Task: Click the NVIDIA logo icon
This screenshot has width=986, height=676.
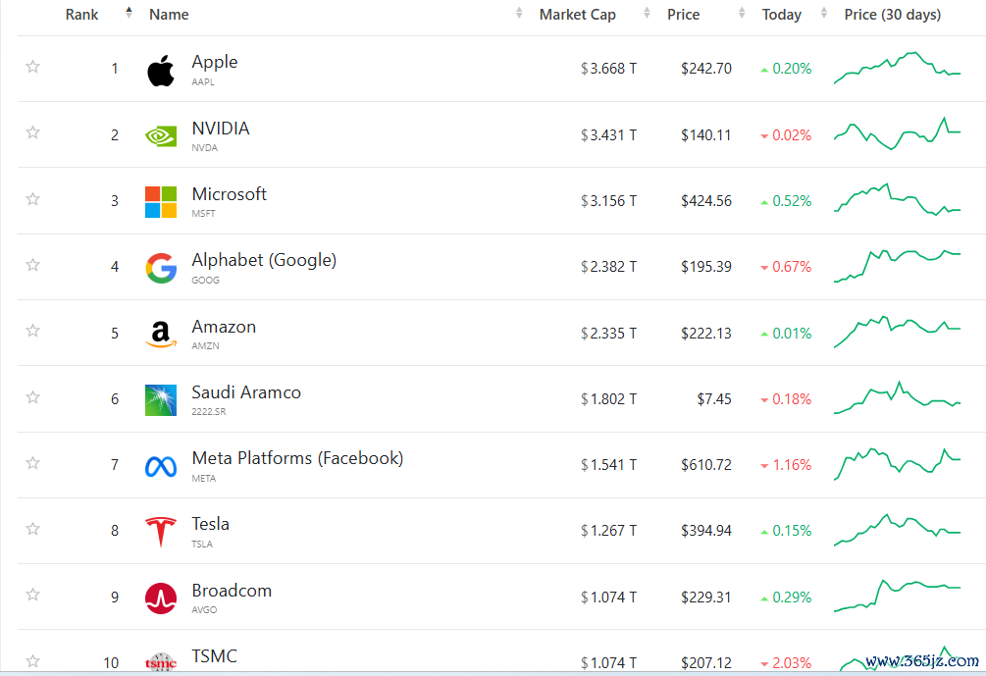Action: click(x=161, y=135)
